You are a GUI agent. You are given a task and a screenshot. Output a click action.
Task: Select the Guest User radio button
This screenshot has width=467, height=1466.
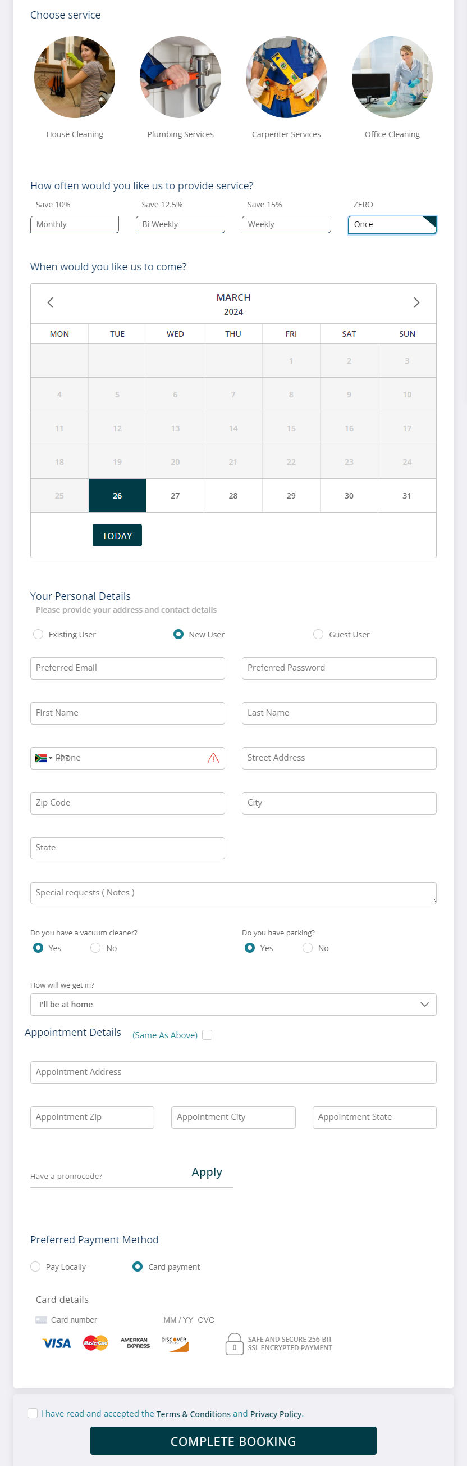click(318, 634)
